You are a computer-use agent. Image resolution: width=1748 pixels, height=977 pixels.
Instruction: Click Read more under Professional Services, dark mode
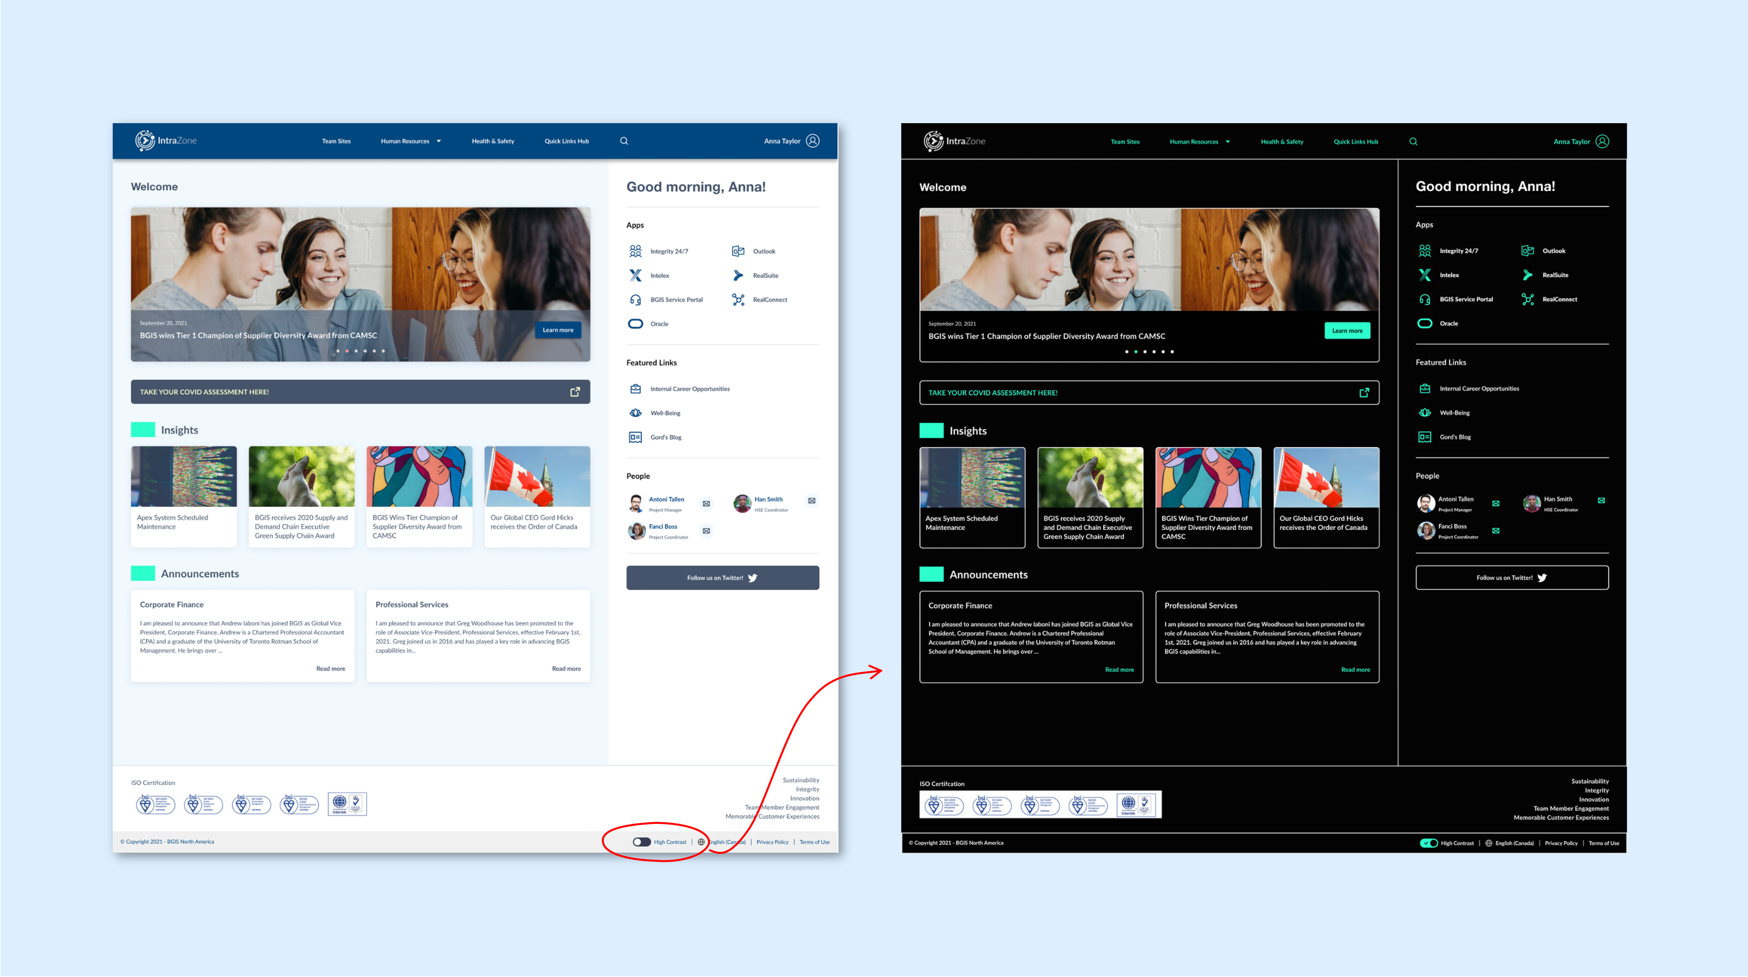click(1355, 669)
